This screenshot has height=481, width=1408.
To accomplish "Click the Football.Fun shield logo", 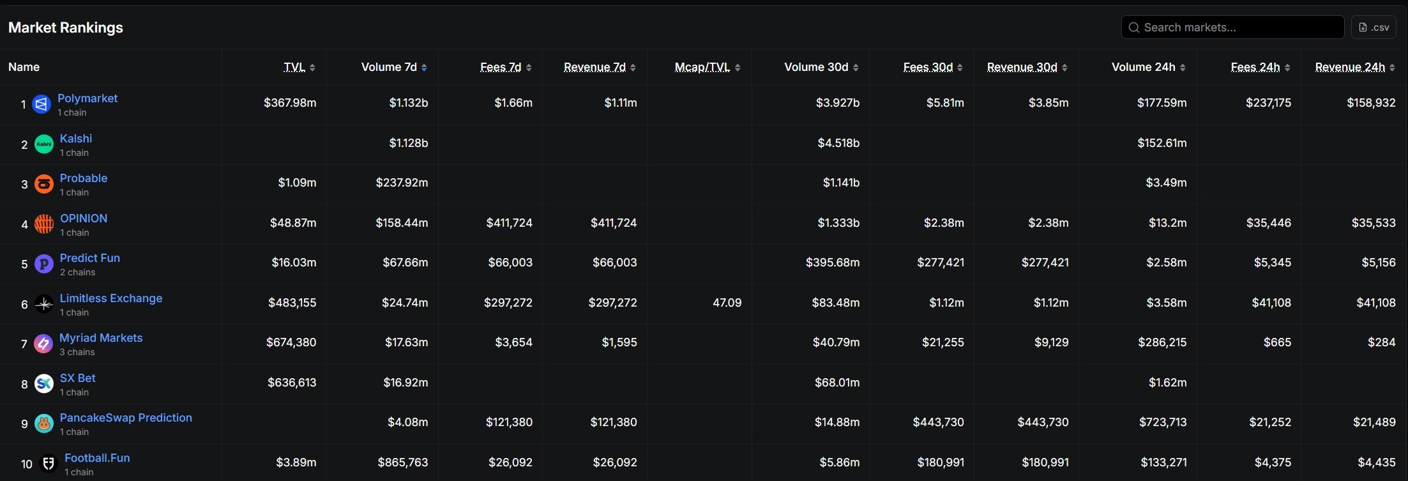I will pos(49,464).
